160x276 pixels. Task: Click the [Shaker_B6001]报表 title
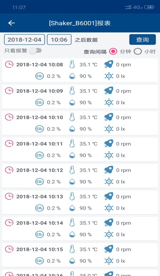tap(80, 23)
